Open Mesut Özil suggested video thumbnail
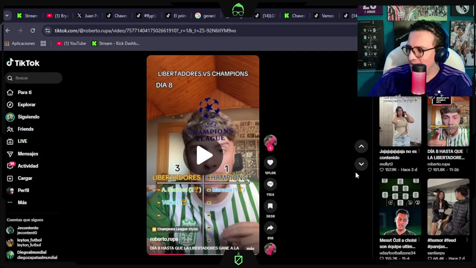Image resolution: width=476 pixels, height=268 pixels. [x=400, y=207]
